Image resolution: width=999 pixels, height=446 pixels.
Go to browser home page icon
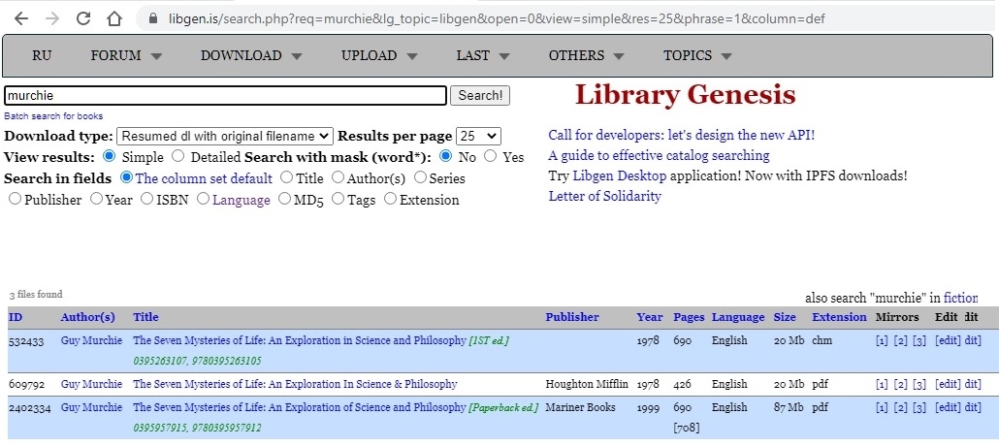click(x=114, y=18)
